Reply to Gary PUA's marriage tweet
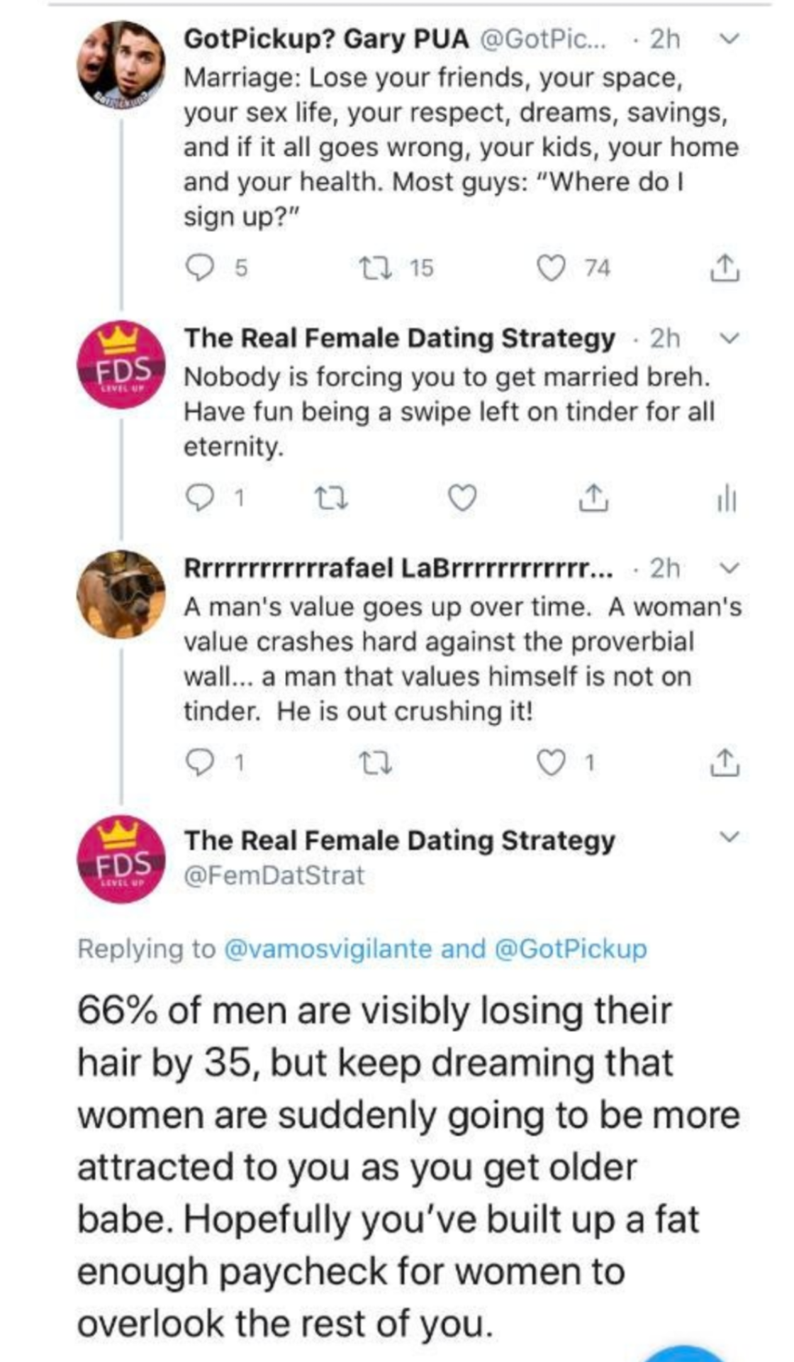 coord(199,268)
